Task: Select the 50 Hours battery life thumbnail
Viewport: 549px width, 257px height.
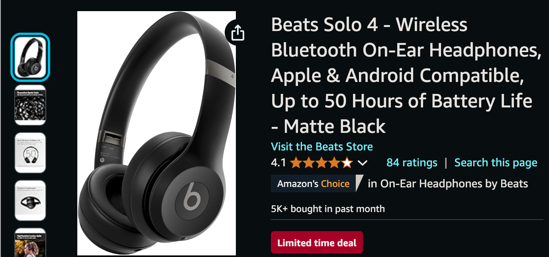Action: click(30, 153)
